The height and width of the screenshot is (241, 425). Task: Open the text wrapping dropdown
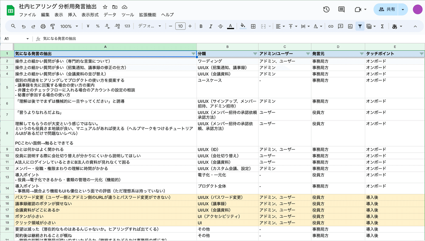[x=305, y=26]
